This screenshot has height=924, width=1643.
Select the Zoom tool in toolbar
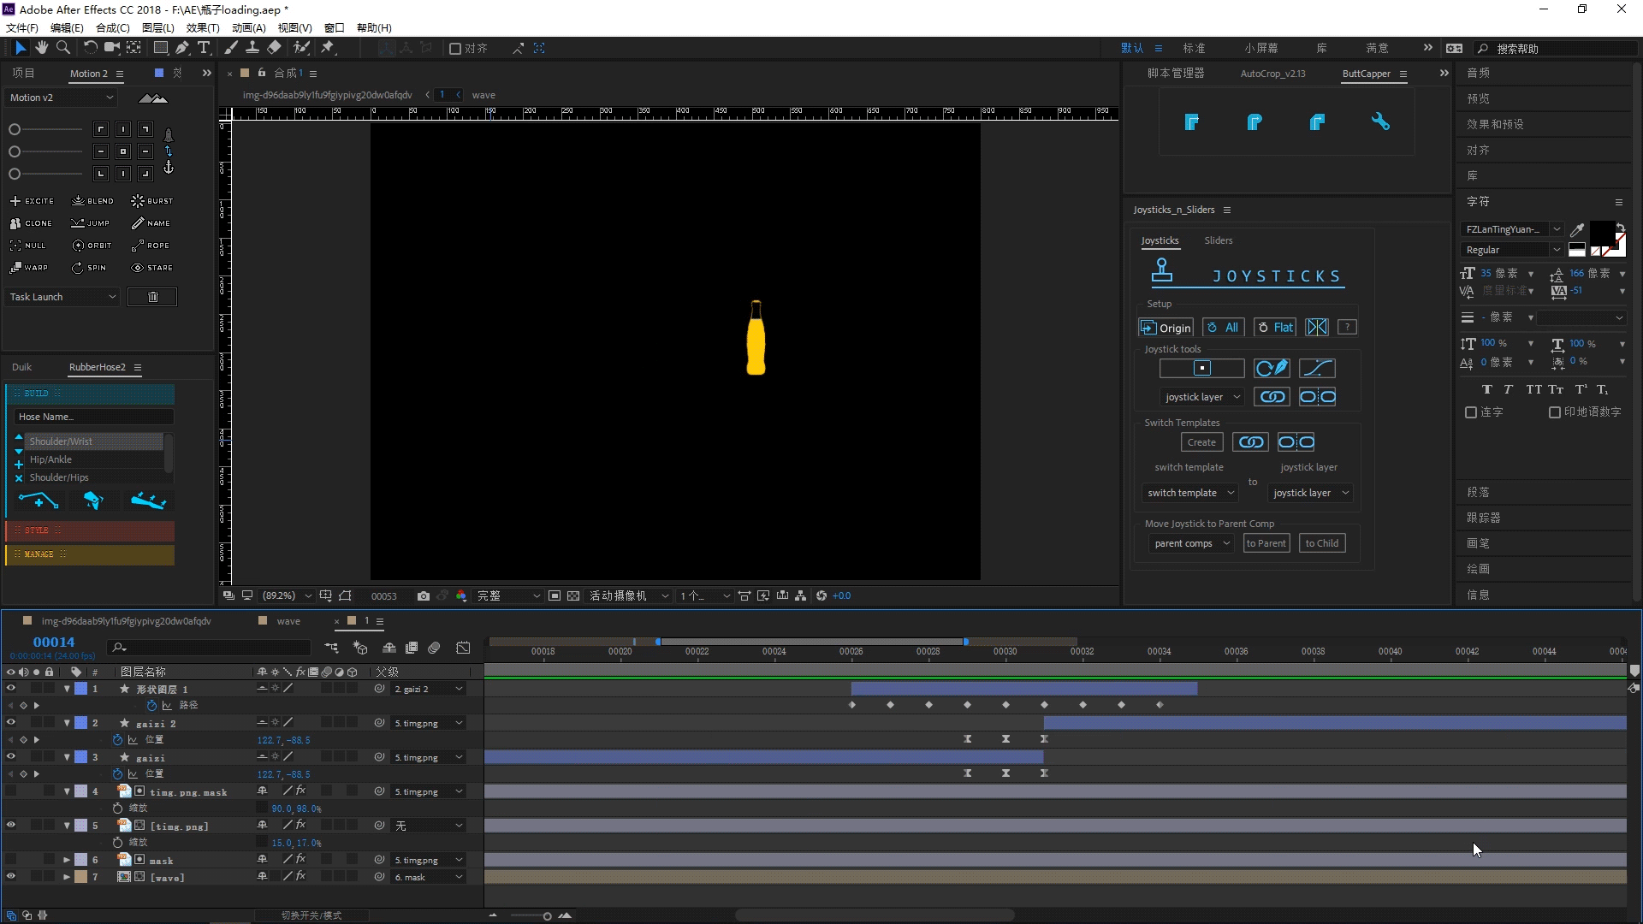63,48
